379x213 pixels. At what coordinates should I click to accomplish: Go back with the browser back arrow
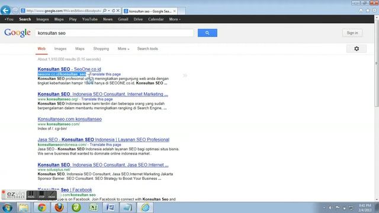(5, 11)
